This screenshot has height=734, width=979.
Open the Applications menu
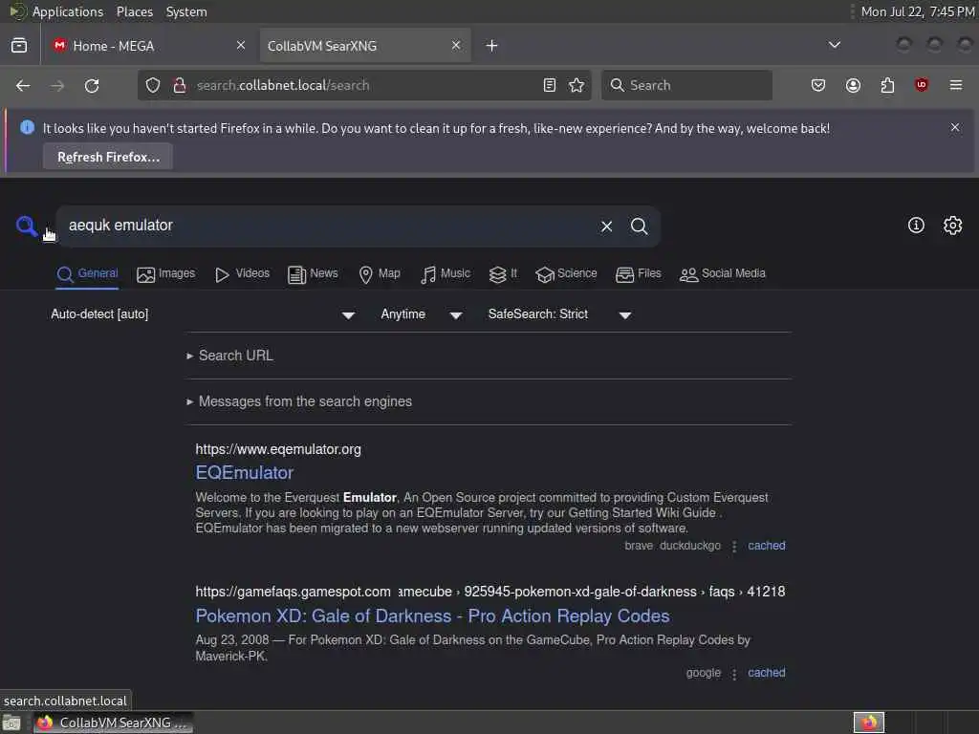(68, 11)
